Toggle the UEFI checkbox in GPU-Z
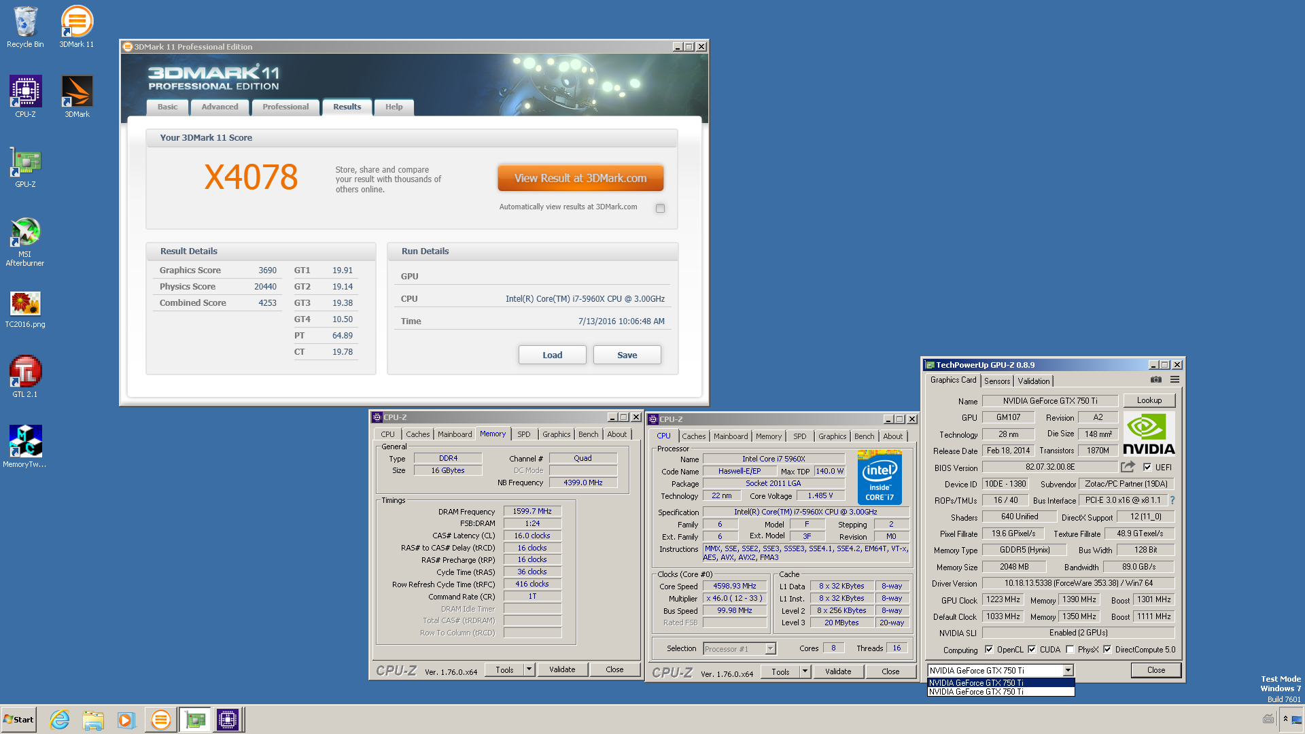Screen dimensions: 1305x734 click(1147, 467)
